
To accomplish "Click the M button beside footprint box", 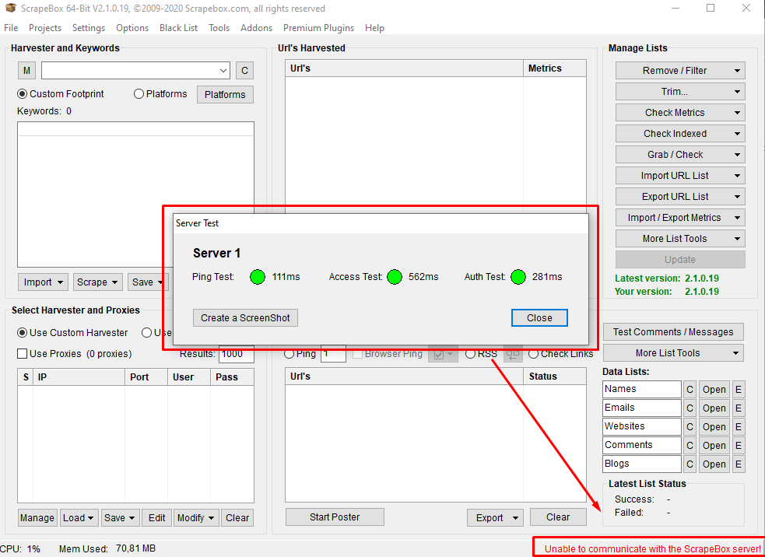I will 26,71.
